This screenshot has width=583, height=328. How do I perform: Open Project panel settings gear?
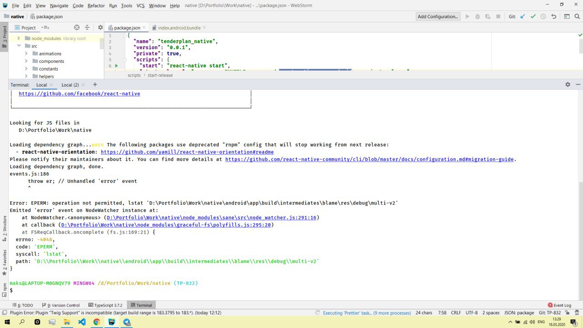100,28
